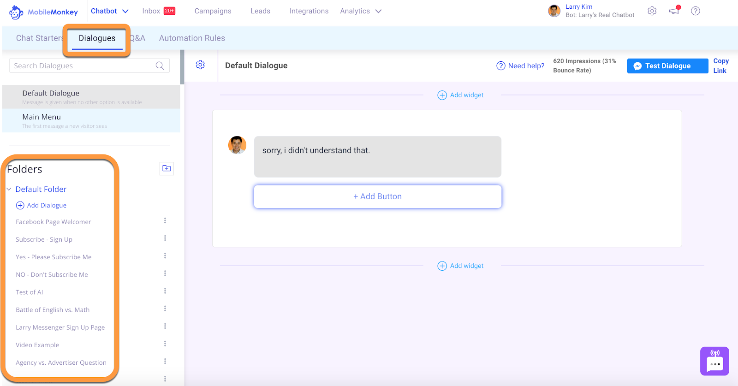Image resolution: width=738 pixels, height=386 pixels.
Task: Open the Chatbot dropdown menu
Action: click(x=110, y=11)
